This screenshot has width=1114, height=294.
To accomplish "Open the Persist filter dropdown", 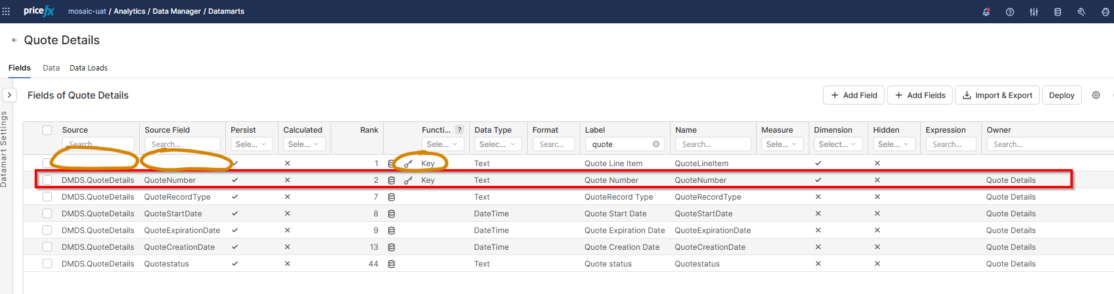I will 251,144.
